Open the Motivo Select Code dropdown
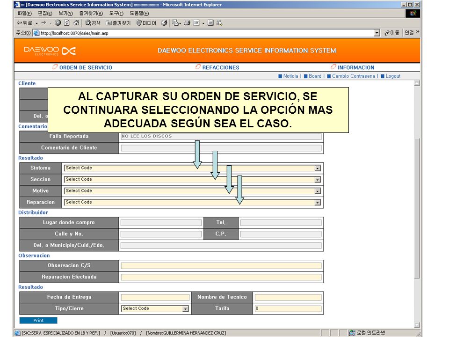Screen dimensions: 449x337 (192, 191)
